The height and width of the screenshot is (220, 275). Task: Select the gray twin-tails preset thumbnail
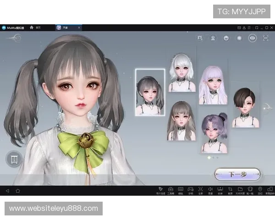click(x=150, y=93)
